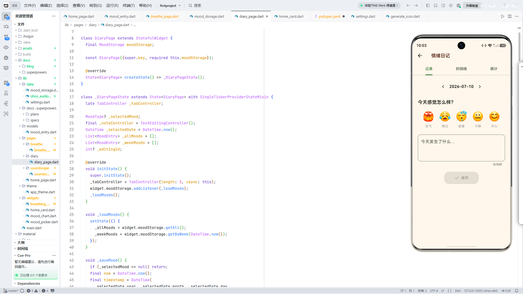Open the firstproject project dropdown
The image size is (523, 294).
(170, 5)
